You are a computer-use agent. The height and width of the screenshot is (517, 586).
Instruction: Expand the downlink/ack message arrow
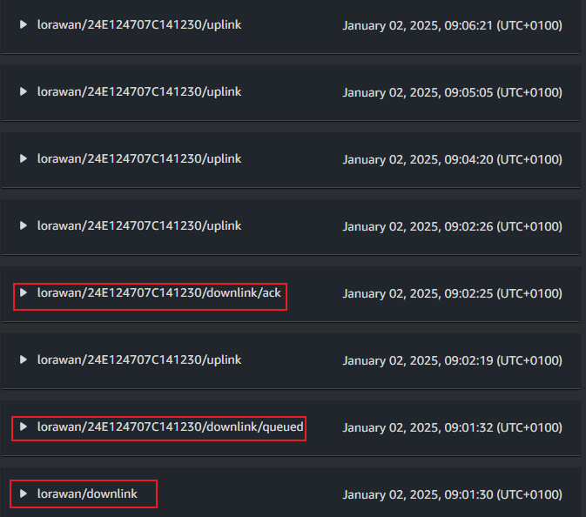point(24,292)
